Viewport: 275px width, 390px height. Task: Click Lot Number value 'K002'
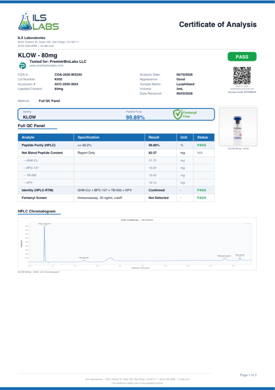pyautogui.click(x=58, y=79)
